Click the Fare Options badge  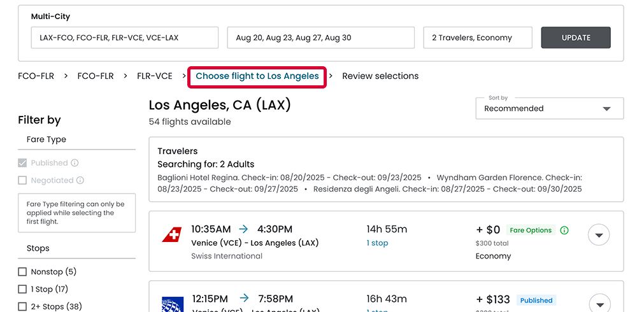pos(530,230)
